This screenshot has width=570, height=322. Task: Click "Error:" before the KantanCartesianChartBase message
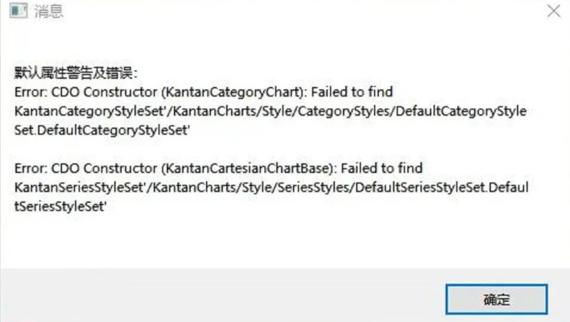(x=31, y=168)
